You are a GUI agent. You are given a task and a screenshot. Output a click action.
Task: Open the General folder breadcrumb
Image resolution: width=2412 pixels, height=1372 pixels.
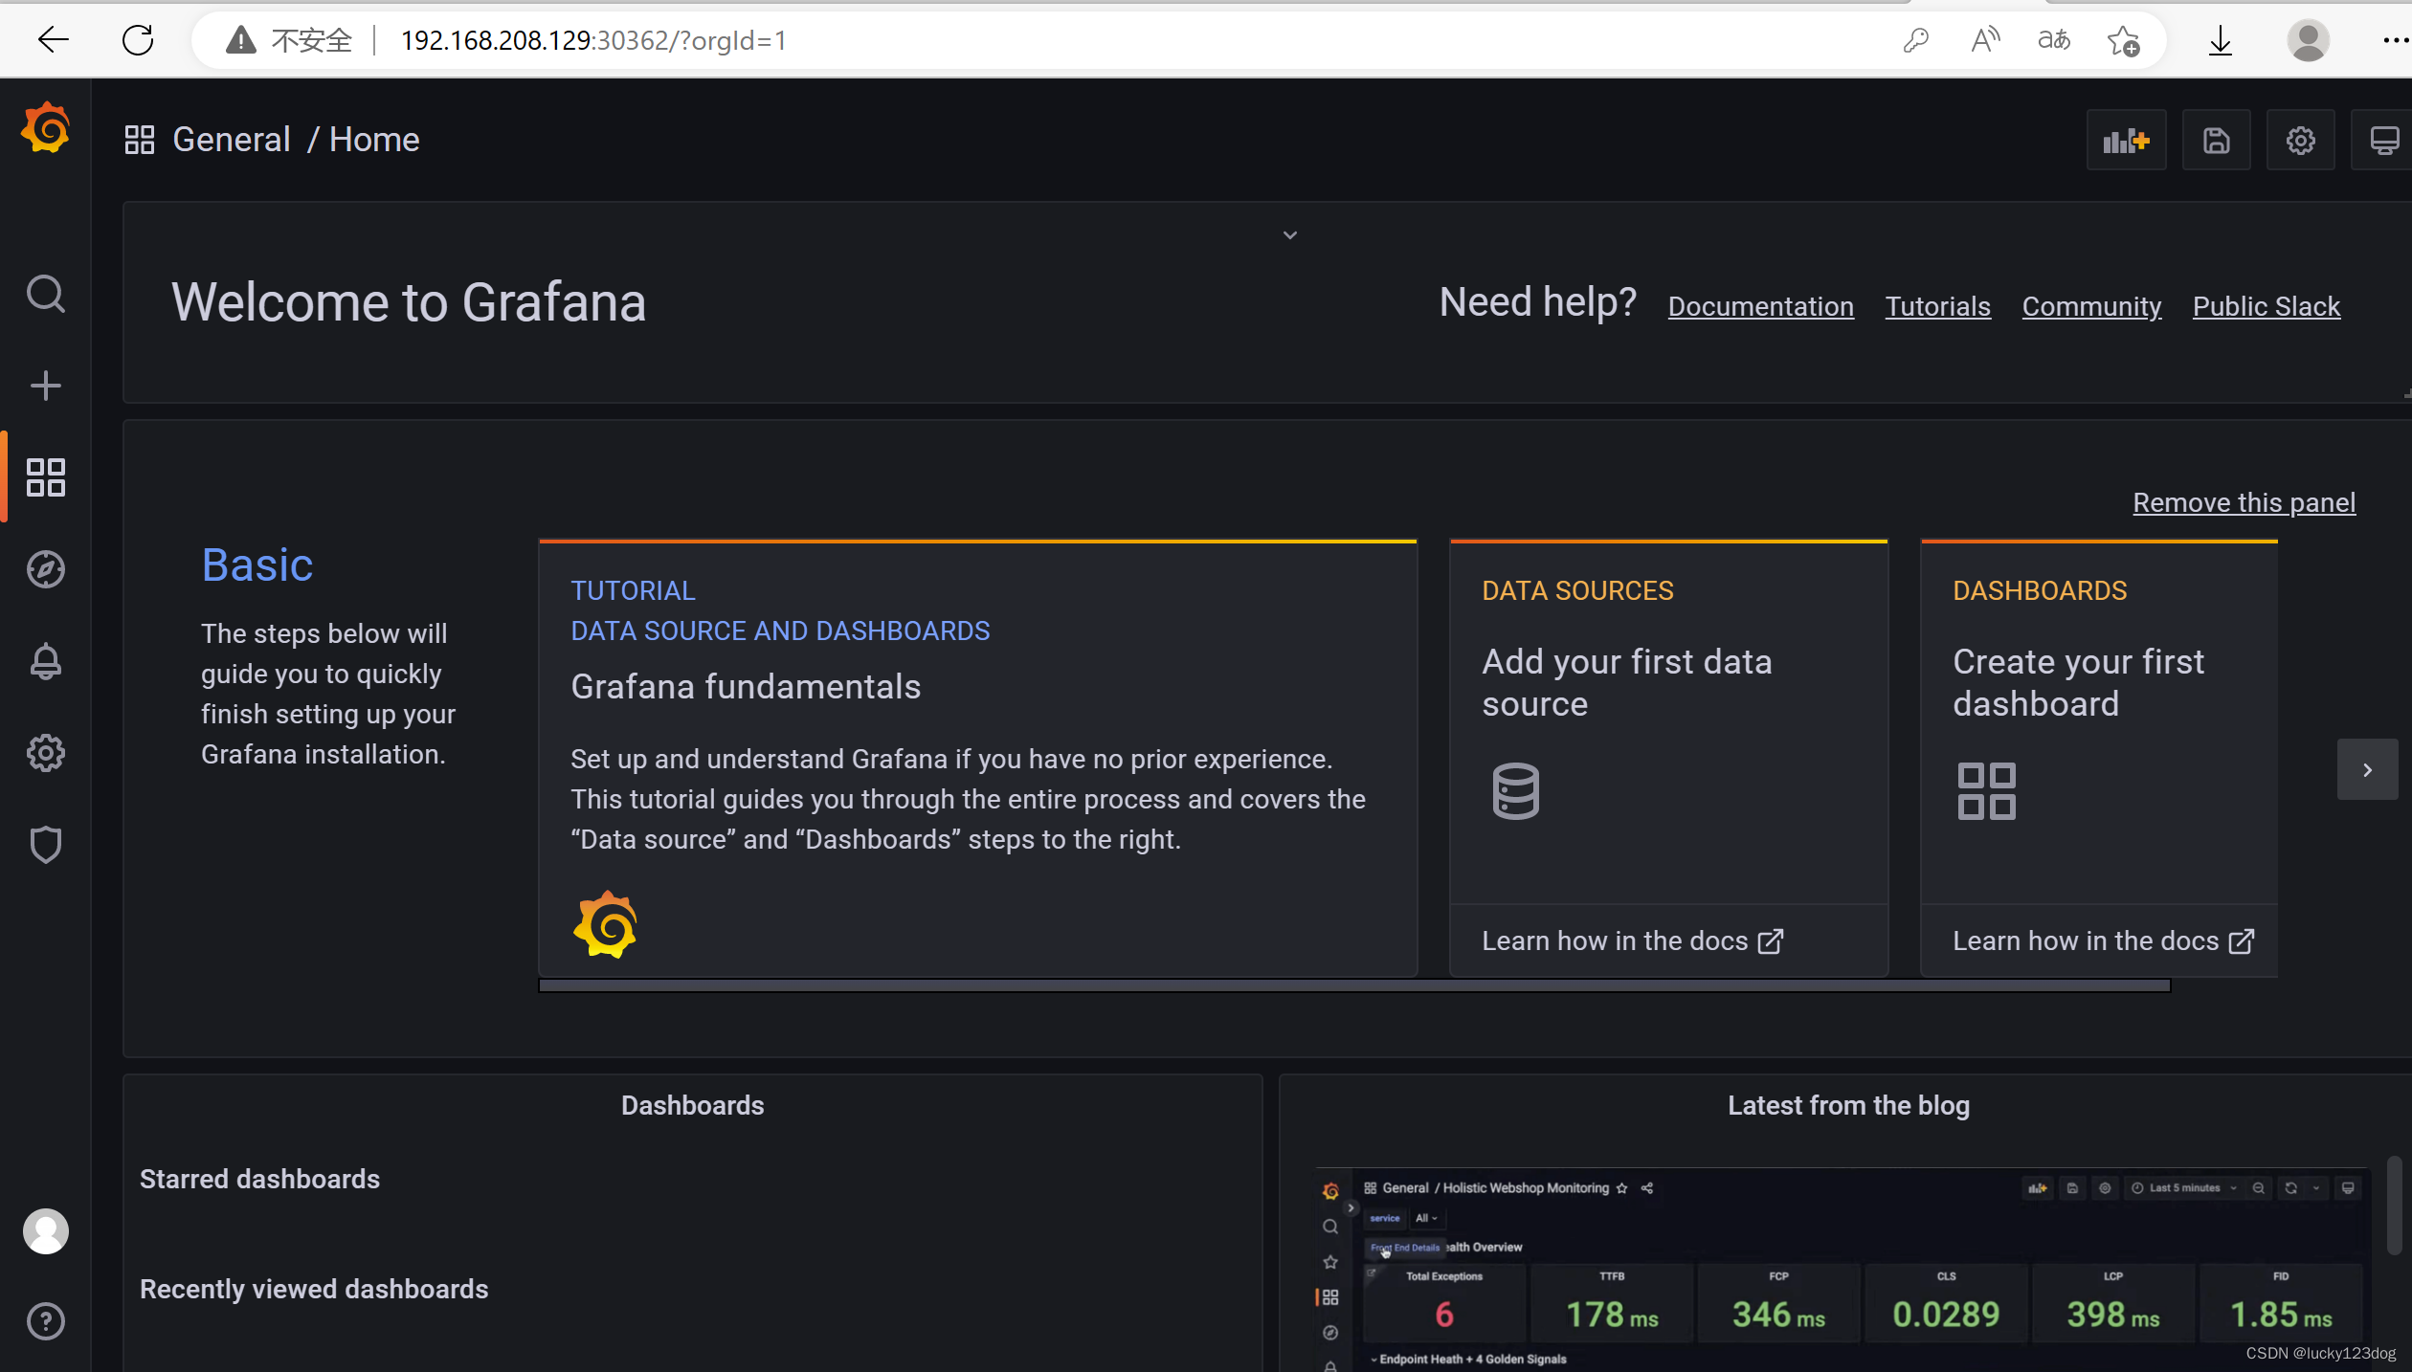(x=232, y=140)
